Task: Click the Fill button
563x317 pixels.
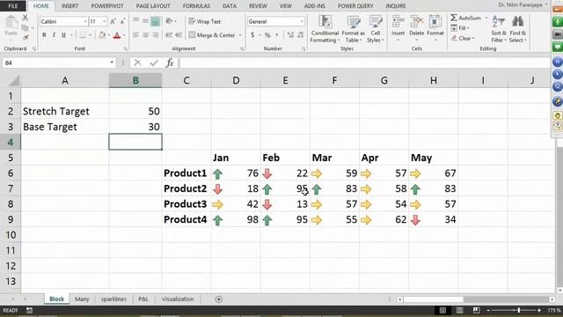Action: click(460, 28)
